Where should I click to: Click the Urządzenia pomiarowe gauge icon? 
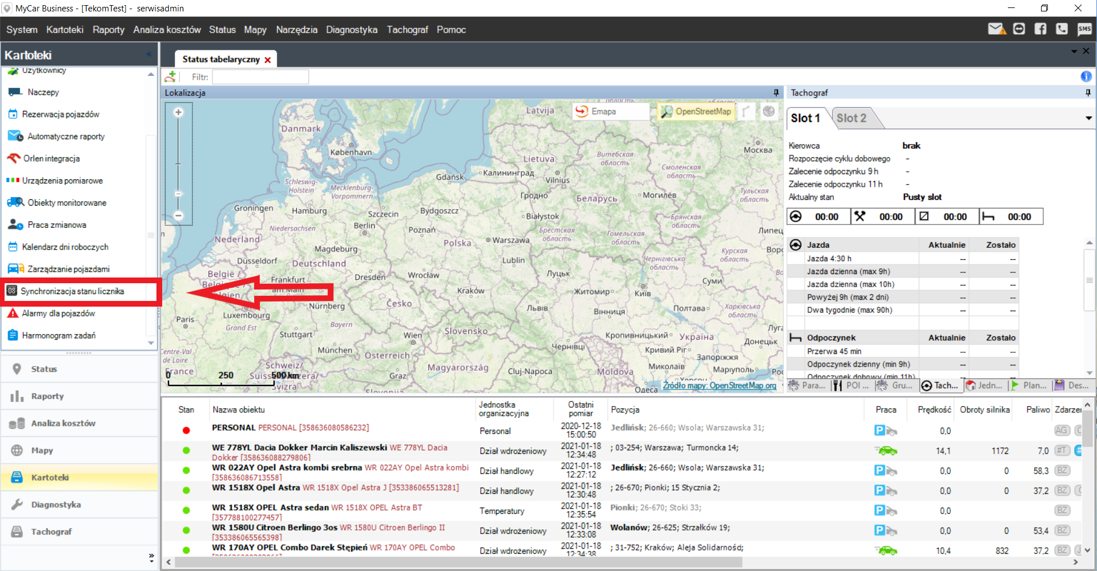click(x=13, y=180)
